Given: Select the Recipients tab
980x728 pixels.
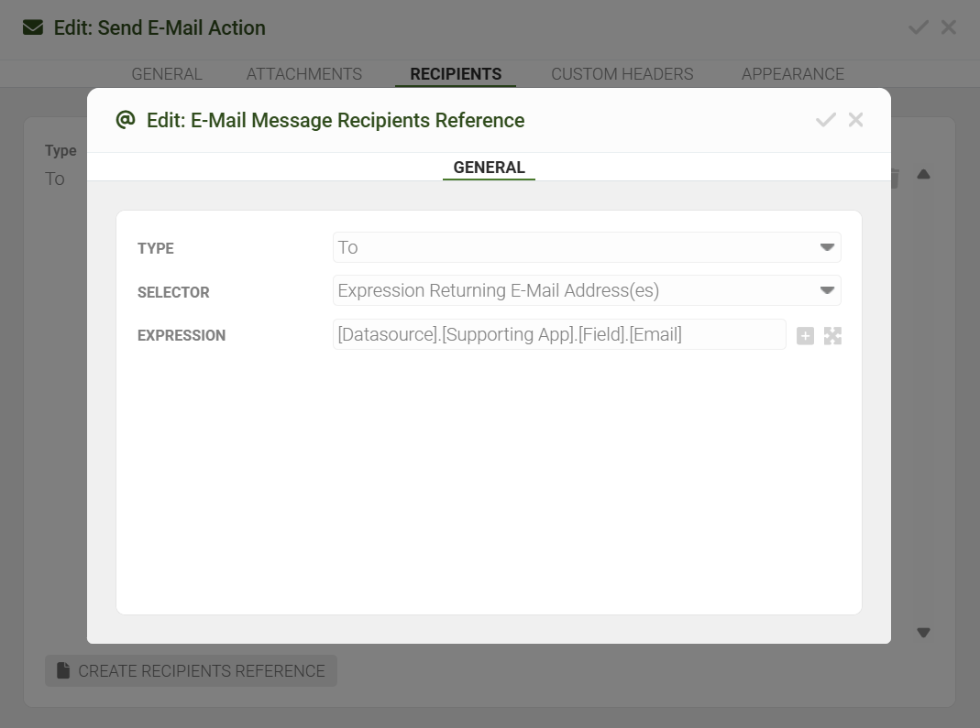Looking at the screenshot, I should point(456,74).
